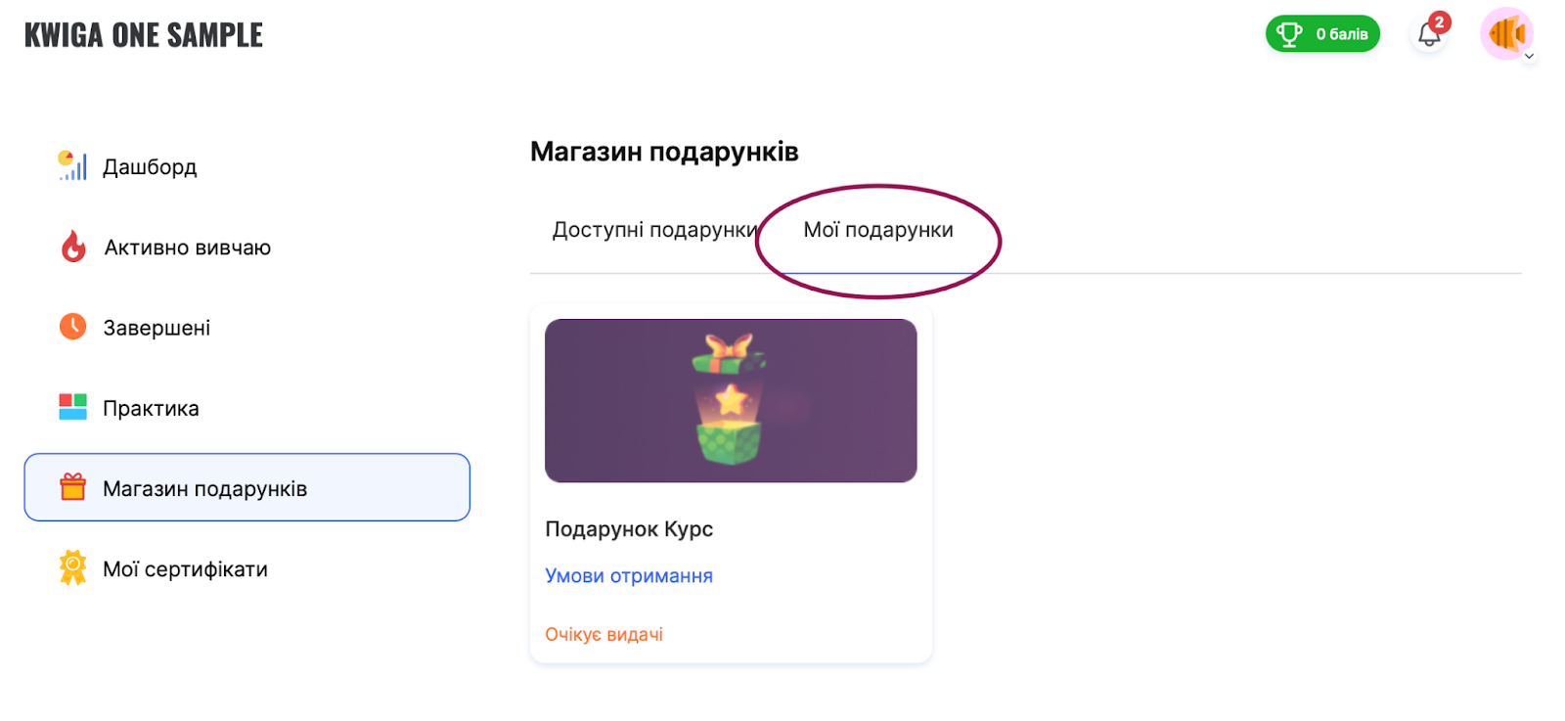
Task: Switch to Доступні подарунки tab
Action: pyautogui.click(x=653, y=230)
